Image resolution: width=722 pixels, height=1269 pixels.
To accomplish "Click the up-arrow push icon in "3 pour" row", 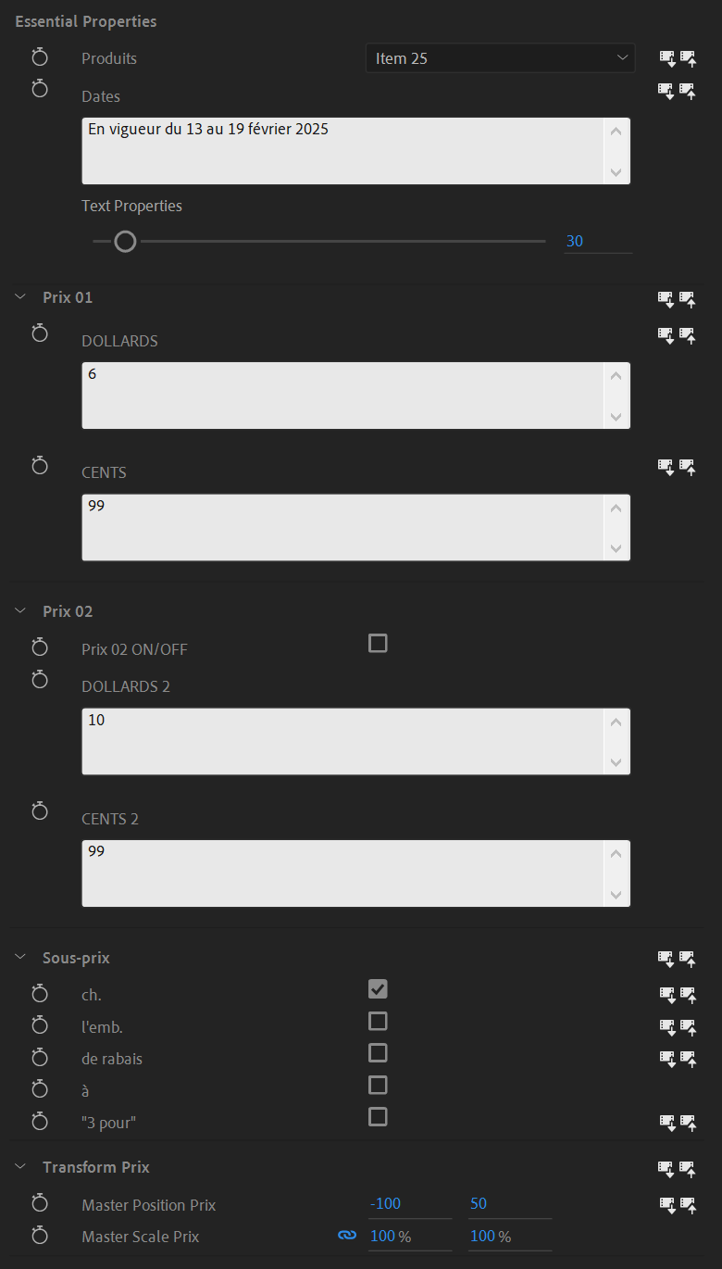I will [687, 1123].
